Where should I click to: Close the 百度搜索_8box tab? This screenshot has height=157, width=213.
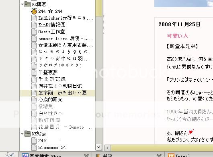[86, 155]
